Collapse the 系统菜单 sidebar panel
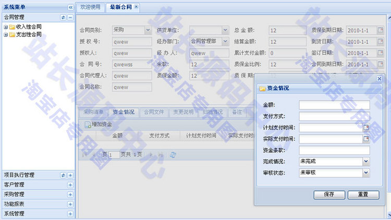This screenshot has height=220, width=391. 70,7
